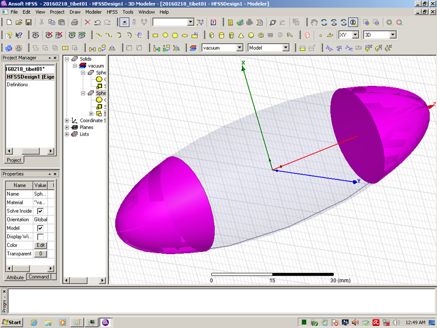
Task: Click the Windows Start button
Action: click(x=12, y=322)
